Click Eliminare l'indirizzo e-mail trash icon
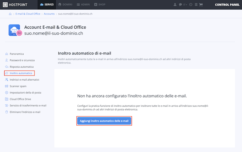This screenshot has height=152, width=242. coord(6,112)
